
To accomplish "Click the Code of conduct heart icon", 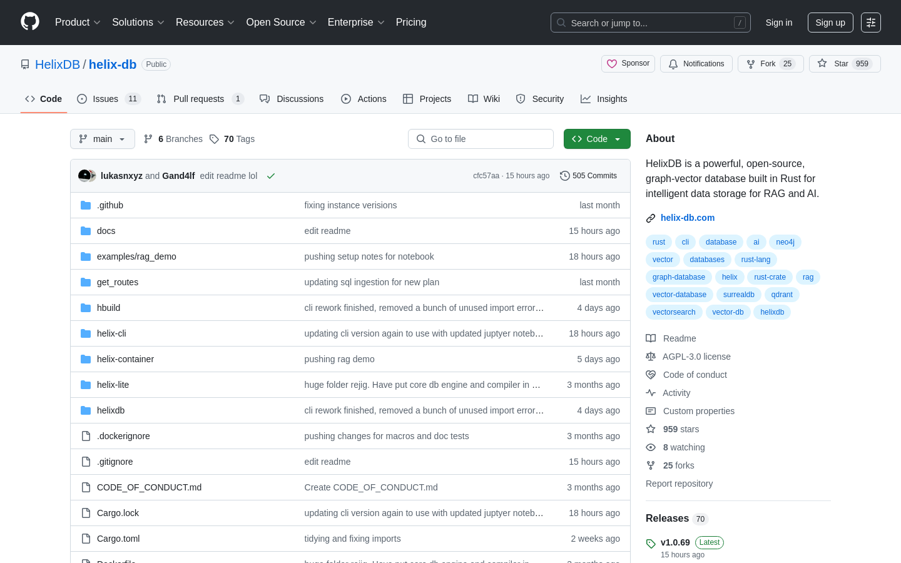I will click(x=651, y=375).
